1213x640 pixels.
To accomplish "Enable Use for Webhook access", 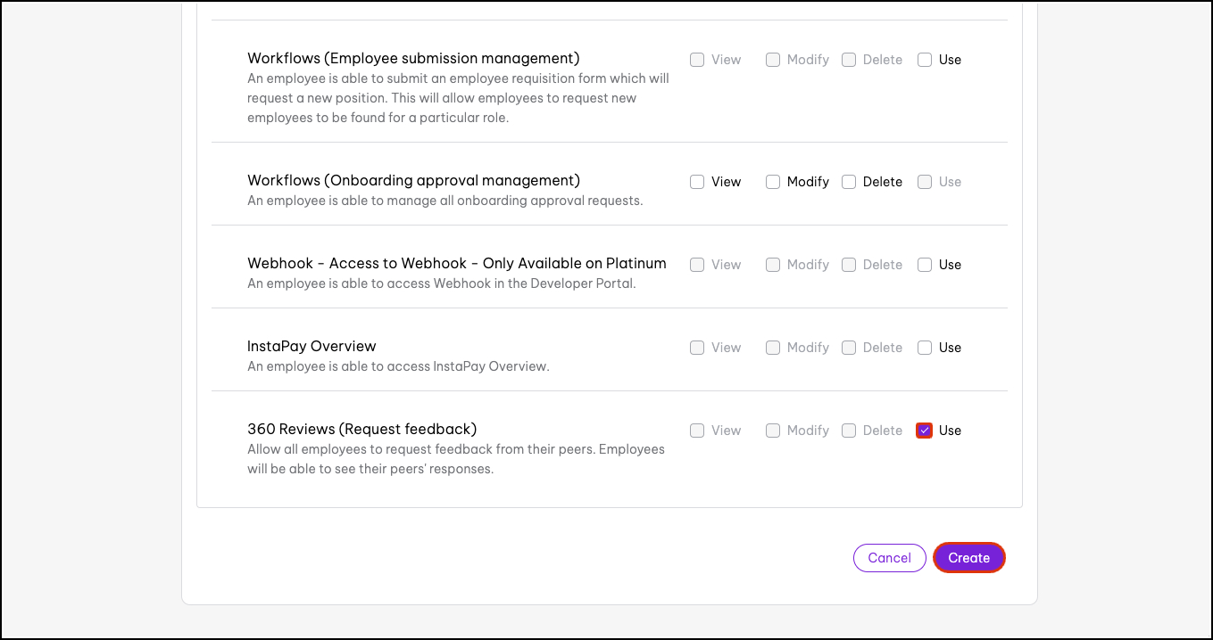I will (x=925, y=265).
